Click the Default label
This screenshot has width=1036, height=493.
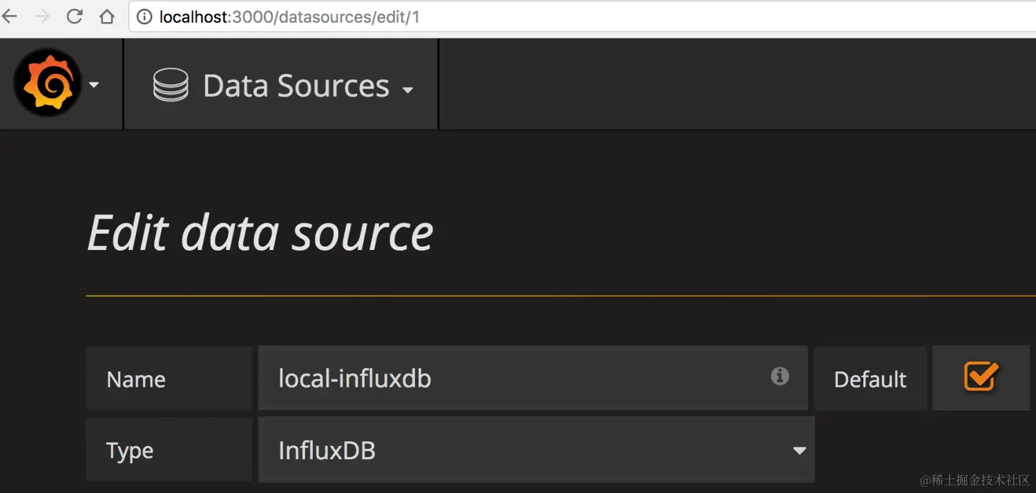click(x=870, y=379)
